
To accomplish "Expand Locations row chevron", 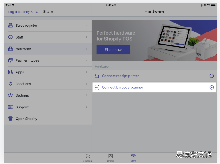I will click(x=86, y=84).
